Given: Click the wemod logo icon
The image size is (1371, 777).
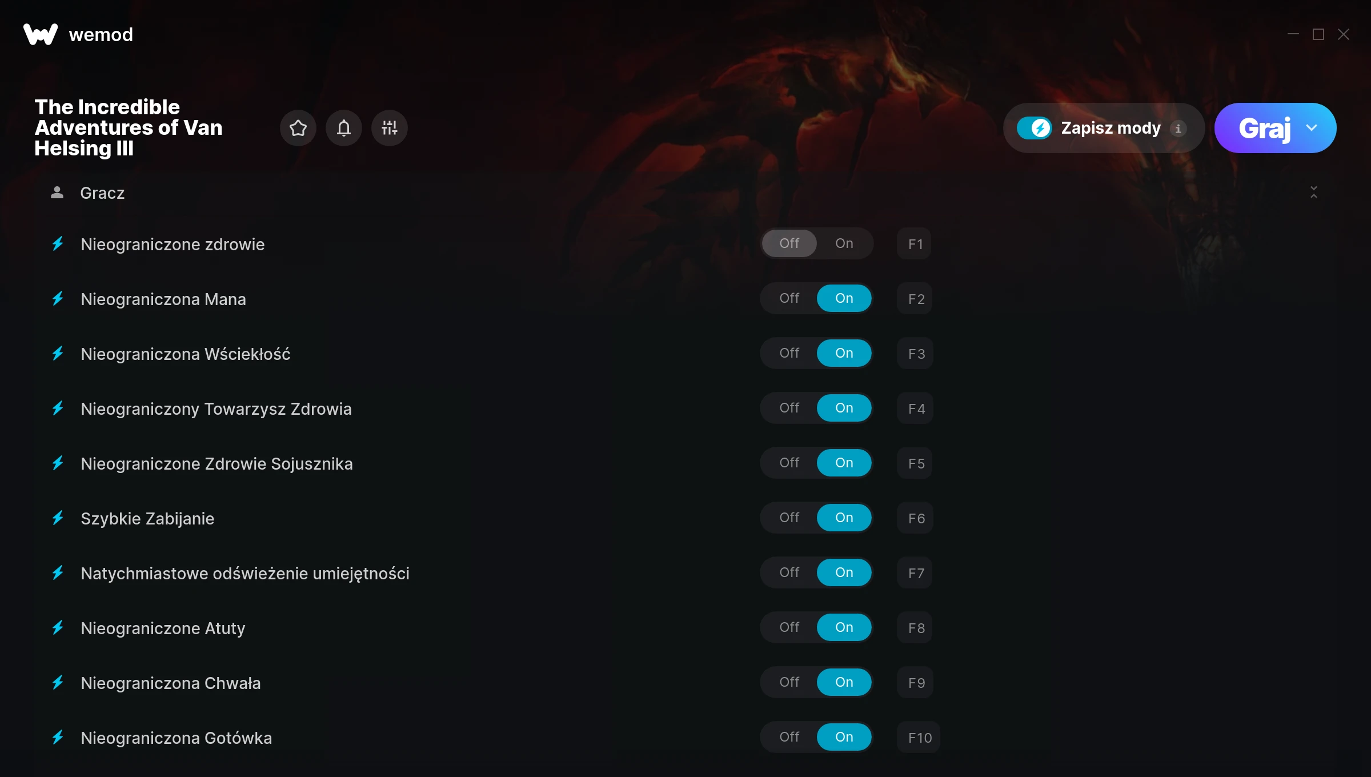Looking at the screenshot, I should [41, 34].
